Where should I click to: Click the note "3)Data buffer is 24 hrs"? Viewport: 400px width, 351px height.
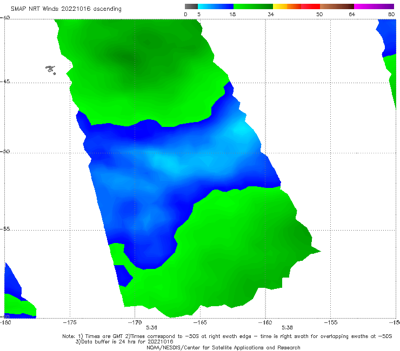click(124, 342)
